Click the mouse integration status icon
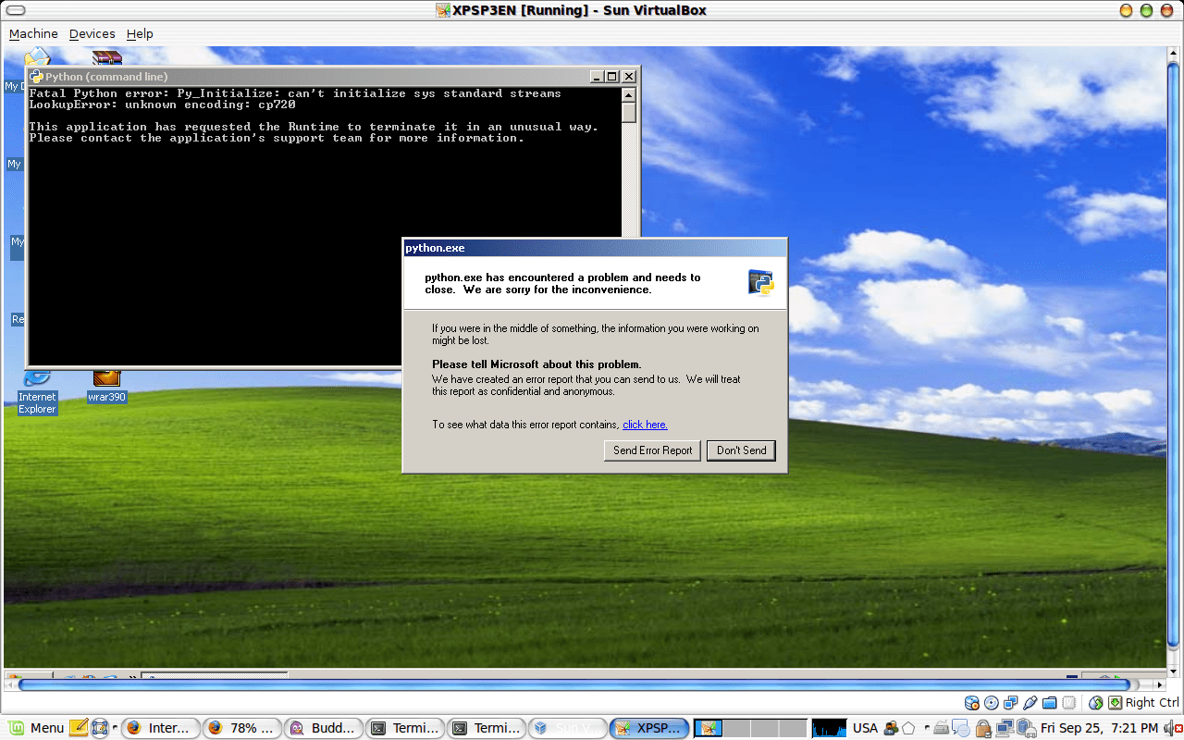 pos(1095,703)
